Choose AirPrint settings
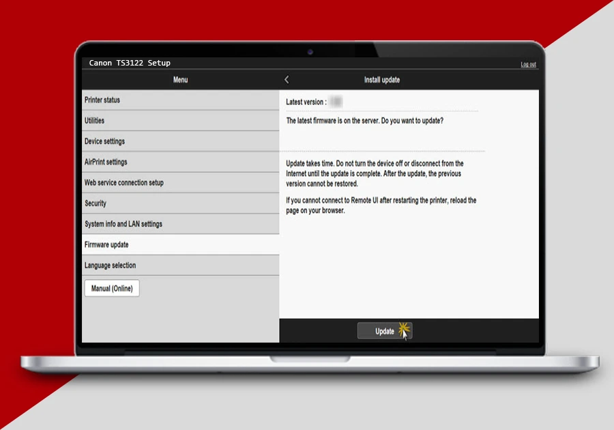The image size is (614, 430). [x=181, y=162]
